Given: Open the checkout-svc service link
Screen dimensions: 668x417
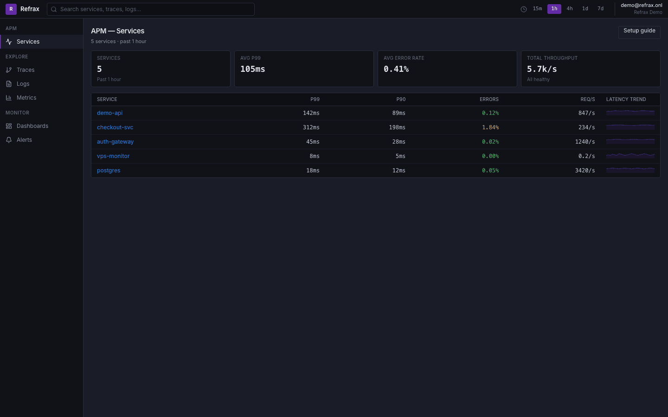Looking at the screenshot, I should tap(115, 127).
